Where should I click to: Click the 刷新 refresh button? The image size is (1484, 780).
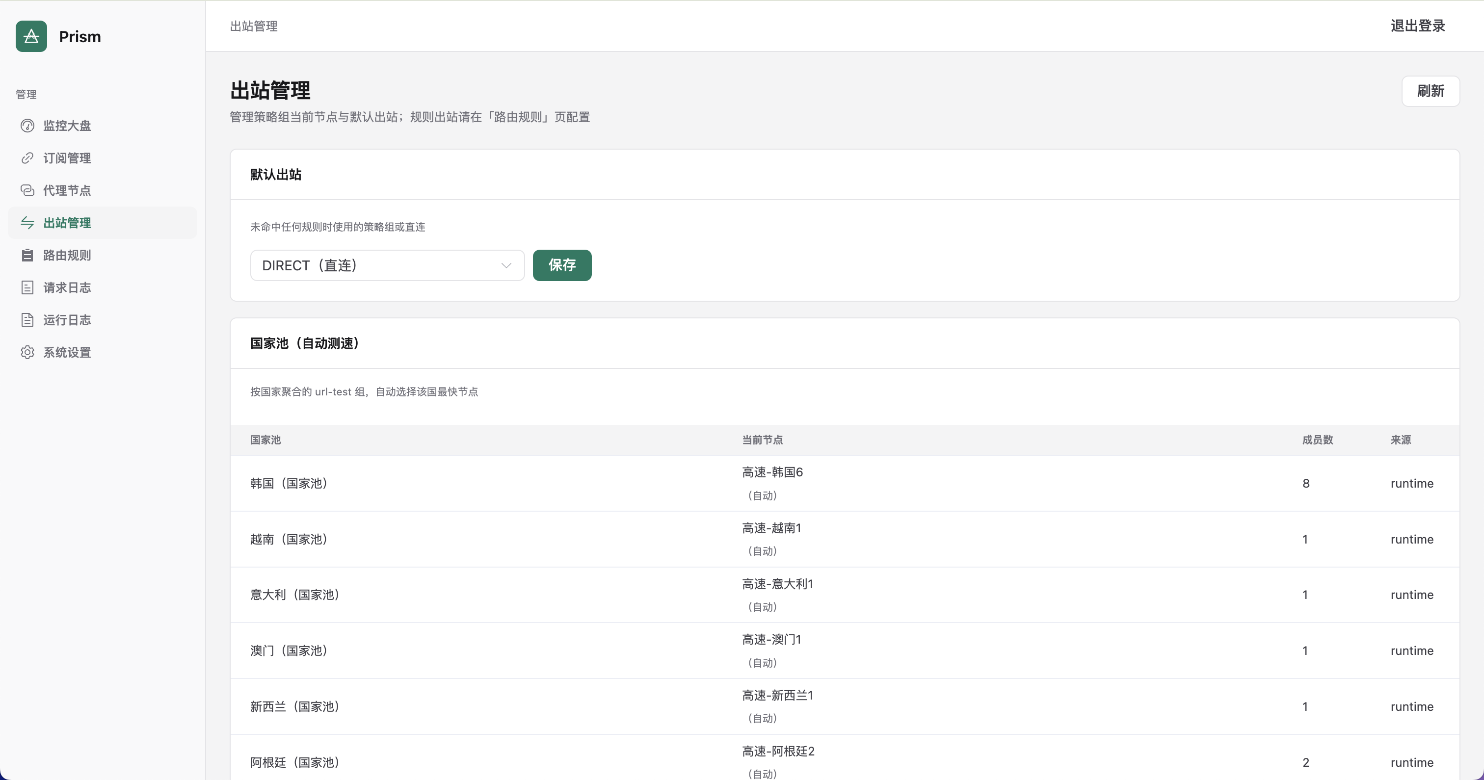[1431, 91]
